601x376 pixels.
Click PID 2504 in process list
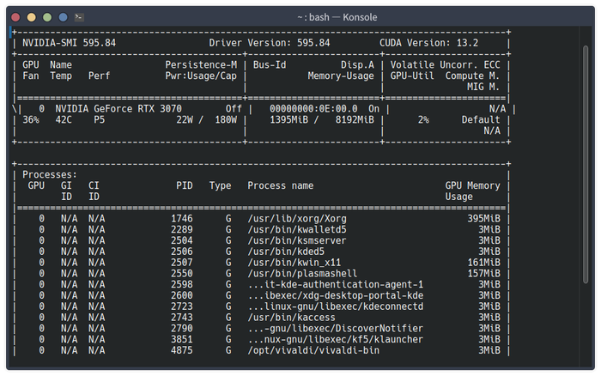(x=182, y=240)
